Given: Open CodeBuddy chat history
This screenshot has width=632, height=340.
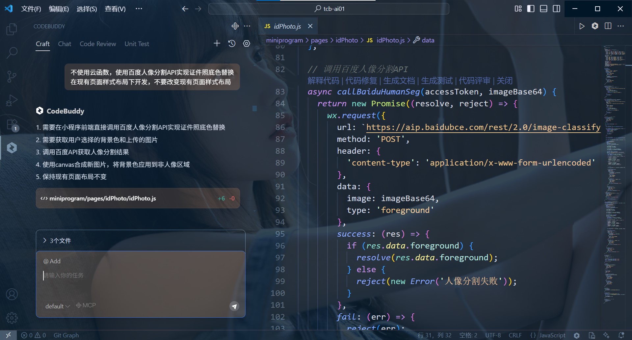Looking at the screenshot, I should (232, 43).
